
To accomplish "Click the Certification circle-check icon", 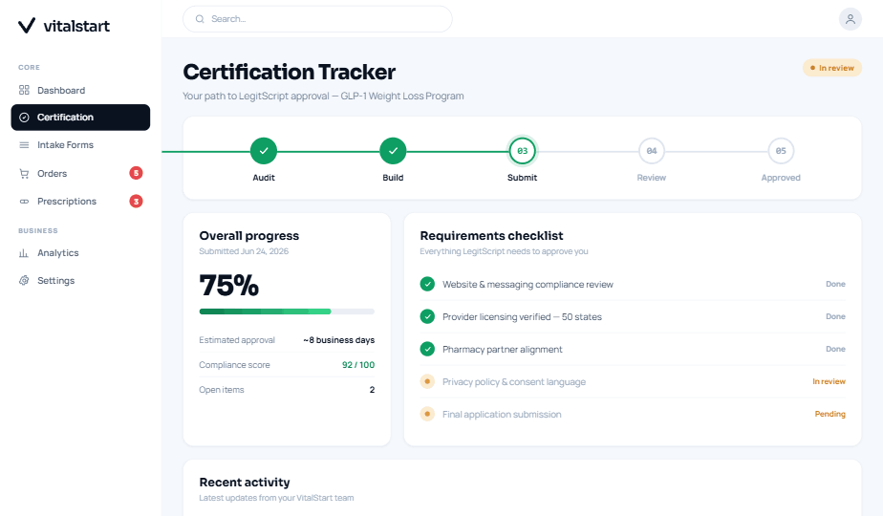I will tap(24, 118).
